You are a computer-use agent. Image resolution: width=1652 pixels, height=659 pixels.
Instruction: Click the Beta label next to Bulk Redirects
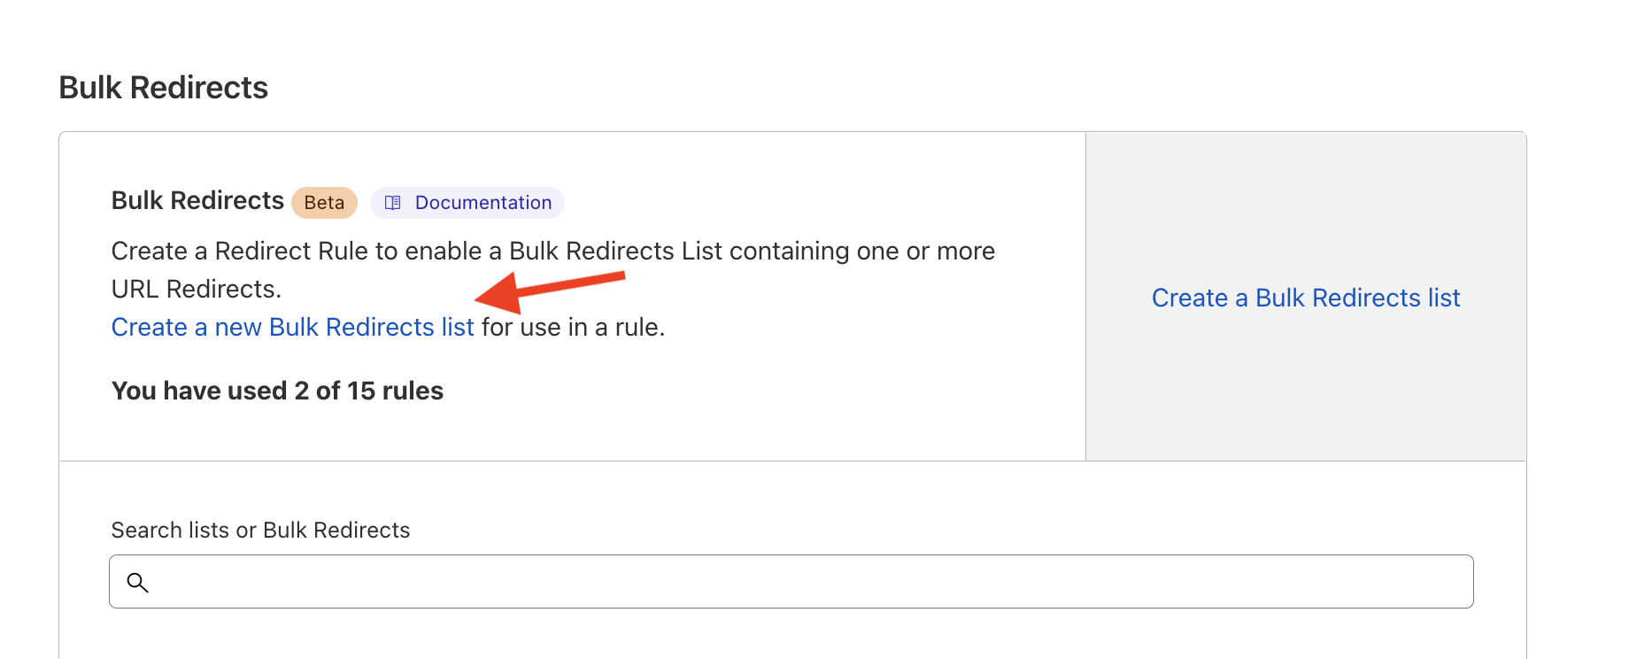tap(324, 202)
